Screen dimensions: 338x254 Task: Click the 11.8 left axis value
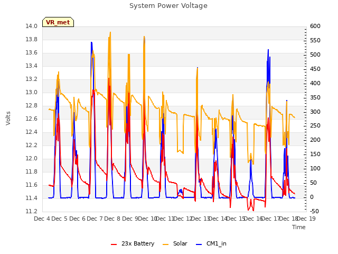pyautogui.click(x=31, y=171)
